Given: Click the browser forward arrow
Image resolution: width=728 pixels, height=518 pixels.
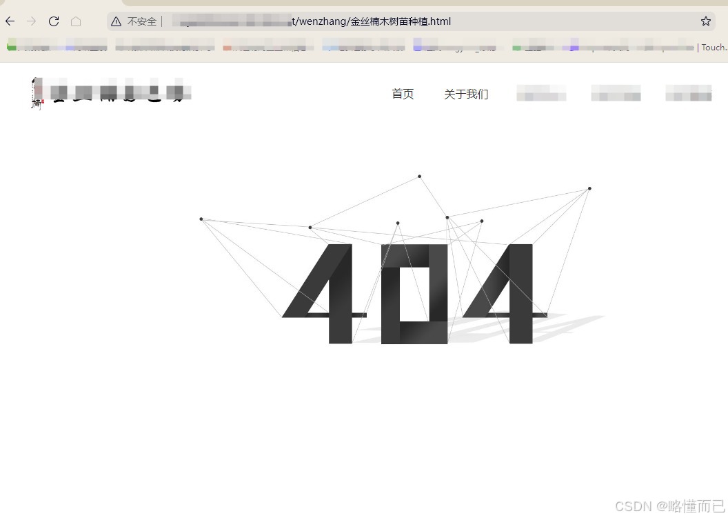Looking at the screenshot, I should [x=32, y=21].
